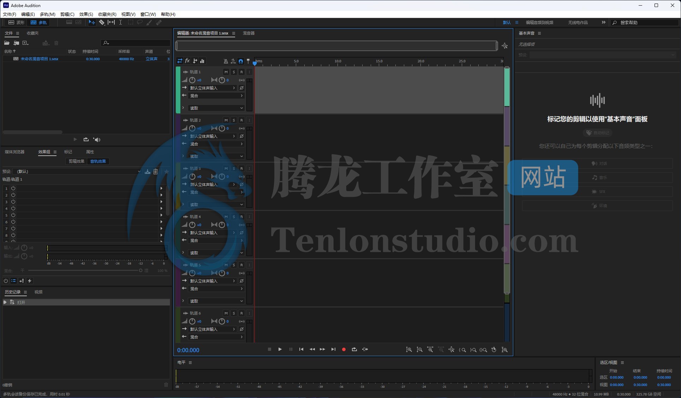681x398 pixels.
Task: Click Zoom In (Time) icon
Action: point(430,350)
